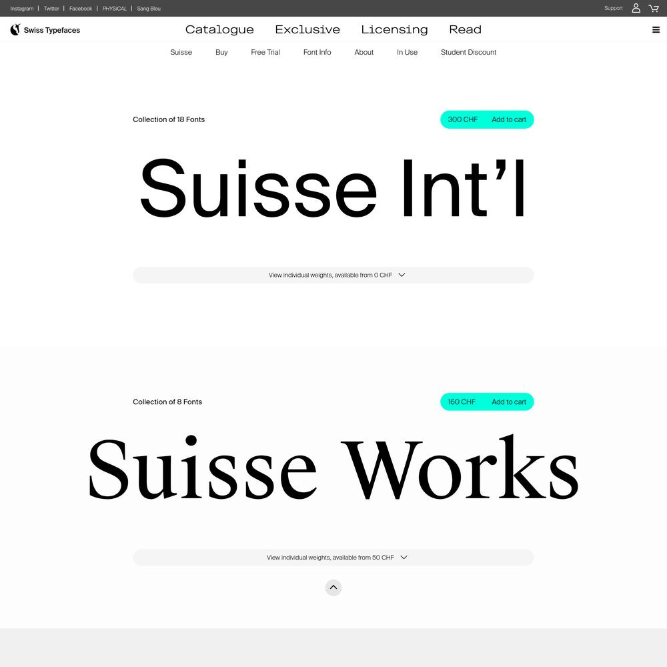Visit the Twitter link

point(51,9)
